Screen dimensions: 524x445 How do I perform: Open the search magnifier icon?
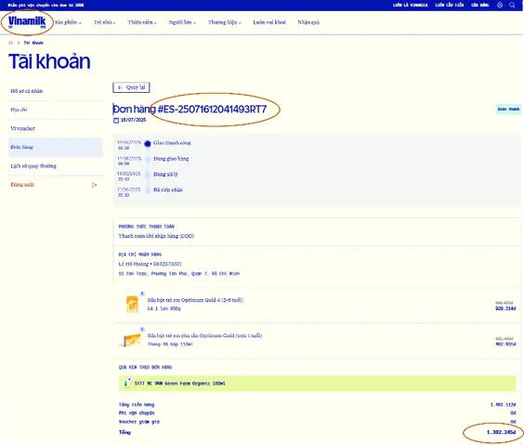[512, 5]
